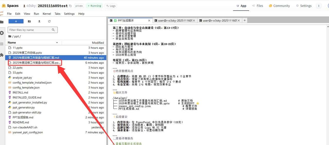Select the ppt-generator-skill.zip file
329x145 pixels.
(56, 112)
